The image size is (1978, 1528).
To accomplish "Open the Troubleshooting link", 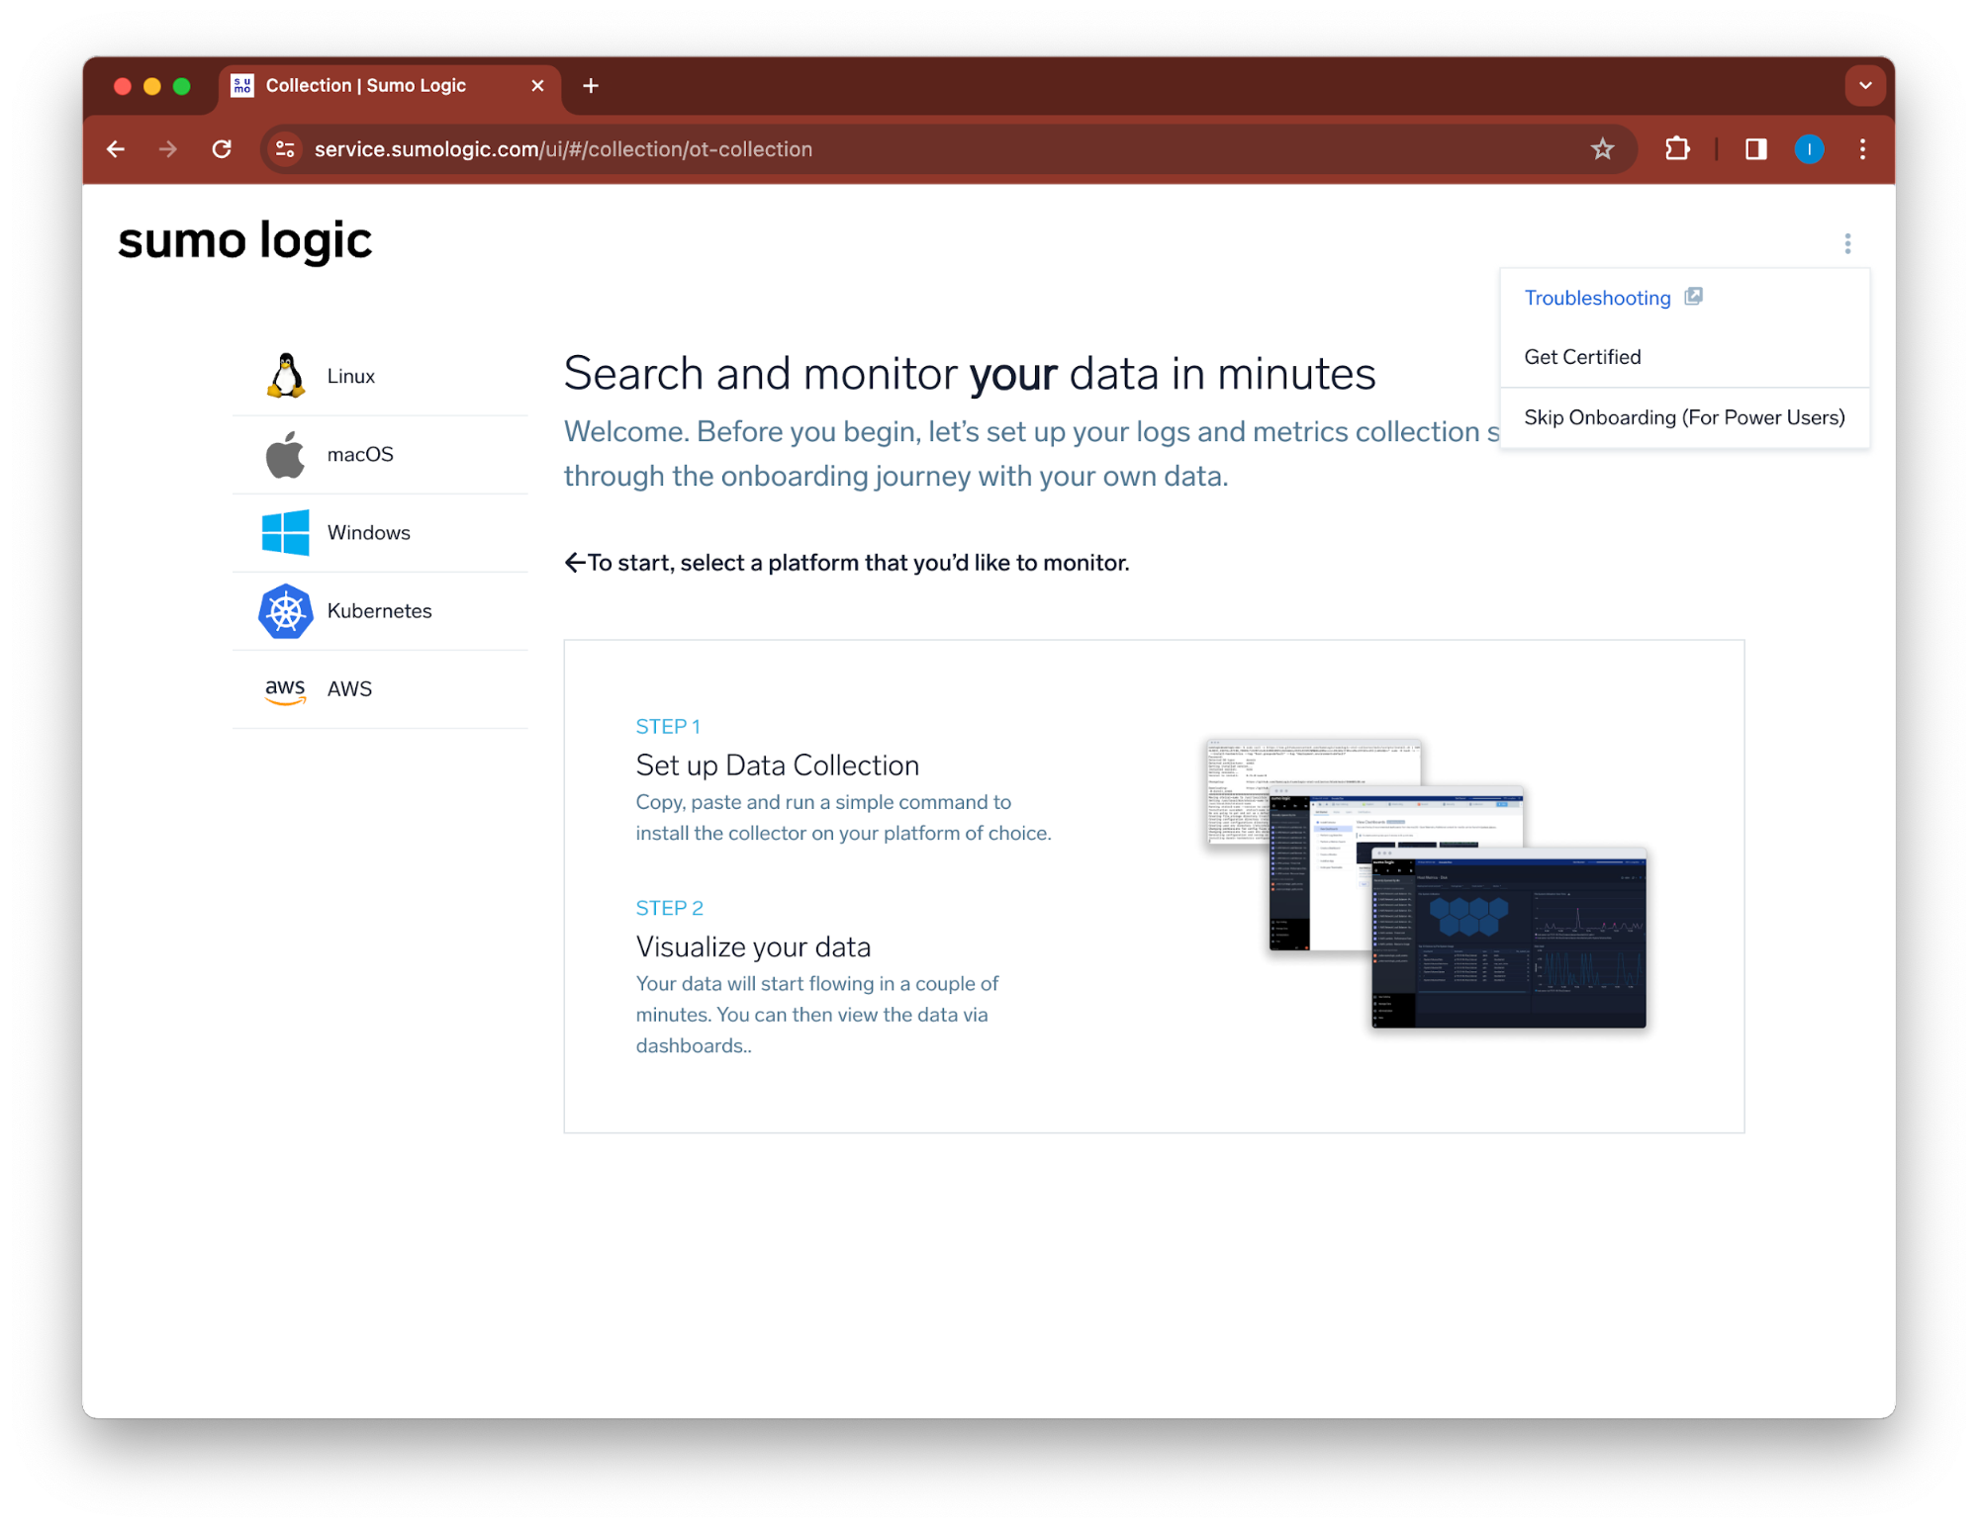I will coord(1597,298).
